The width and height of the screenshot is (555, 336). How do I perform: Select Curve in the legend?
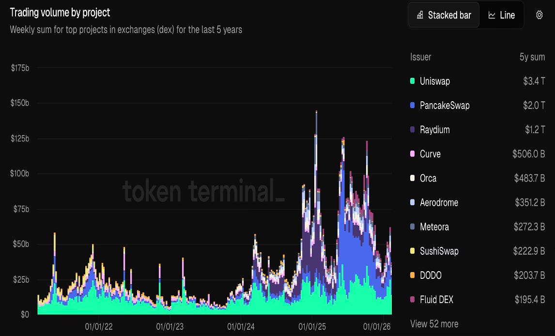430,154
